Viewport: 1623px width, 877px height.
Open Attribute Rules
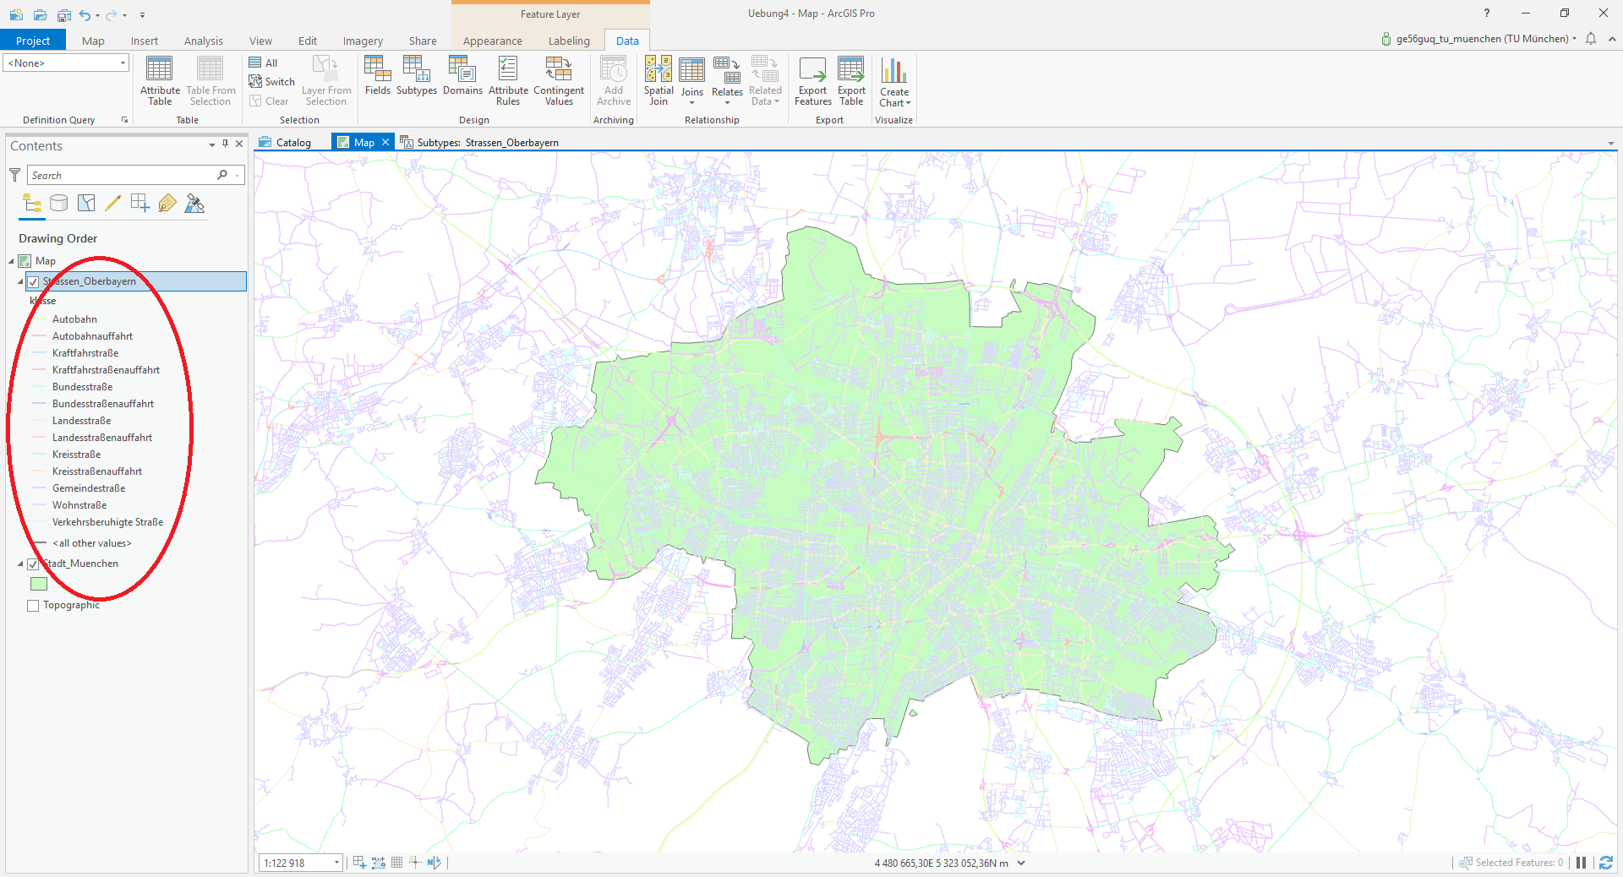click(x=508, y=81)
